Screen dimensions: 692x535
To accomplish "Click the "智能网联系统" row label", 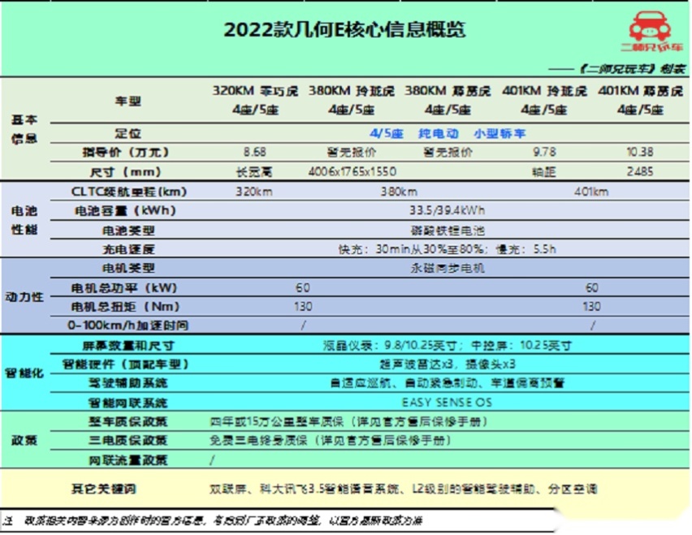I will click(128, 403).
